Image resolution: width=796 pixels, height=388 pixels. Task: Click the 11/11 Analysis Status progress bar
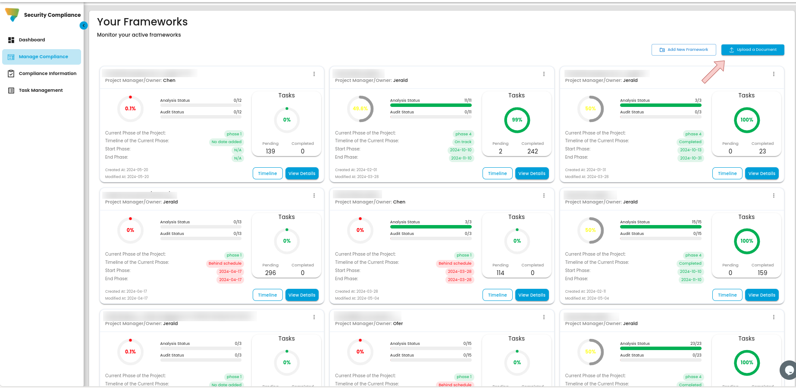[431, 105]
